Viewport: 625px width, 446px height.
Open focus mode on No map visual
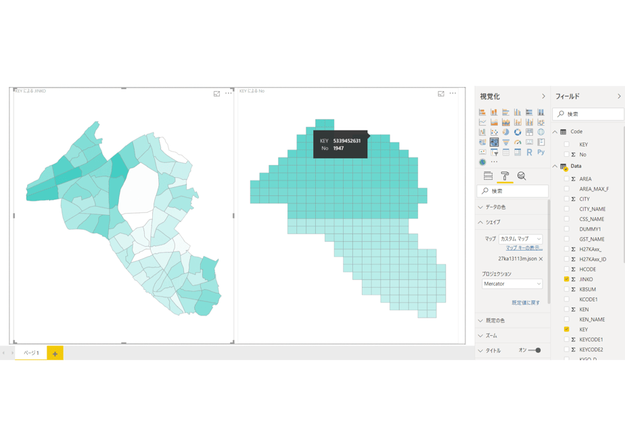tap(441, 93)
